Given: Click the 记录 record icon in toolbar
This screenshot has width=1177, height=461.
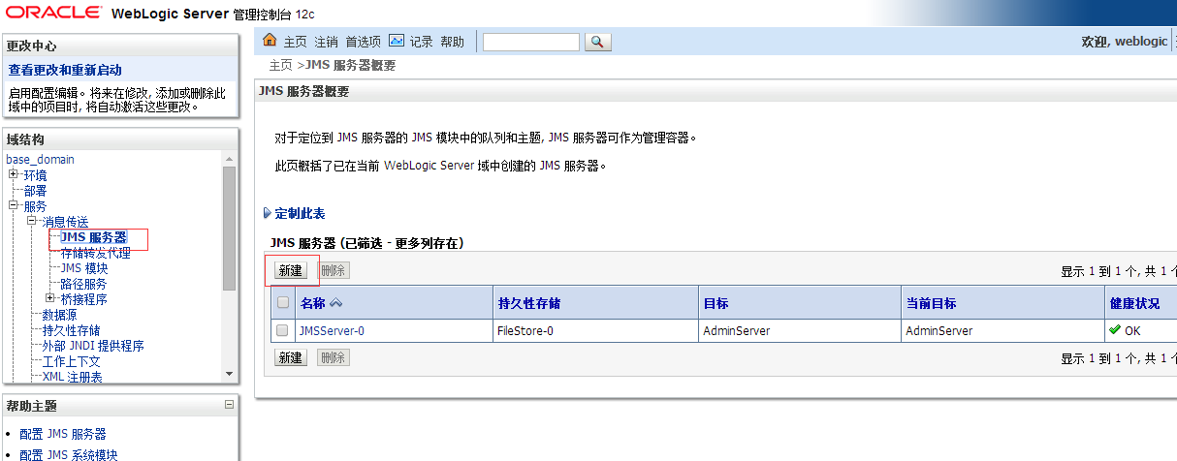Looking at the screenshot, I should click(396, 41).
